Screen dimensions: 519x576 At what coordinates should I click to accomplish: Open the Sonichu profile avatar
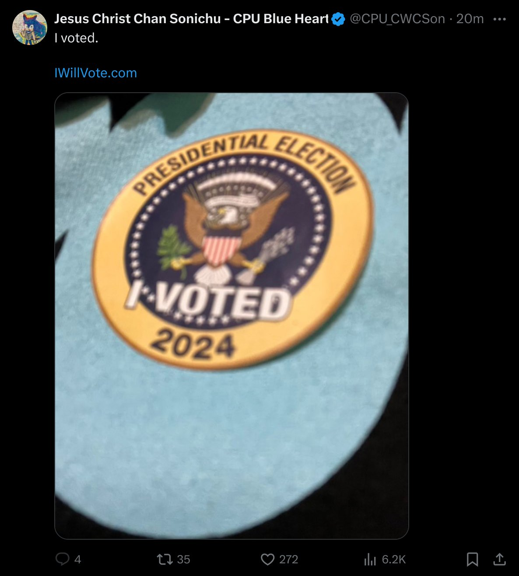(30, 28)
